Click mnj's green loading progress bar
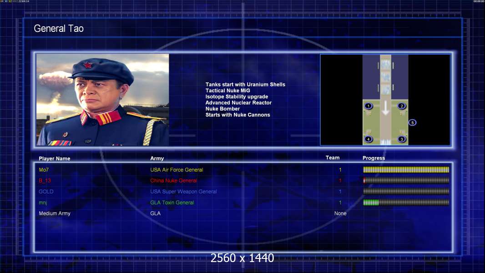485x273 pixels. click(406, 202)
